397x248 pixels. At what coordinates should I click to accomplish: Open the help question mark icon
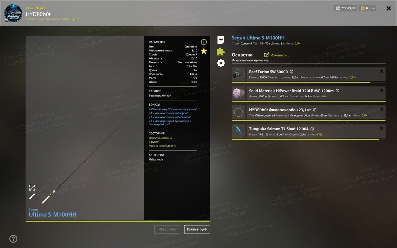pos(13,239)
